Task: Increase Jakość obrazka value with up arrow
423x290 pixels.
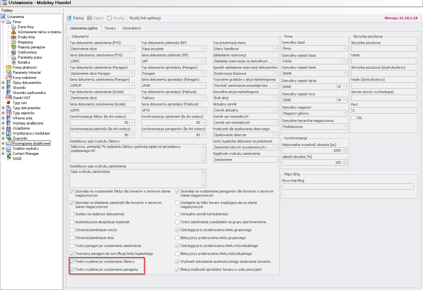Action: pyautogui.click(x=345, y=161)
